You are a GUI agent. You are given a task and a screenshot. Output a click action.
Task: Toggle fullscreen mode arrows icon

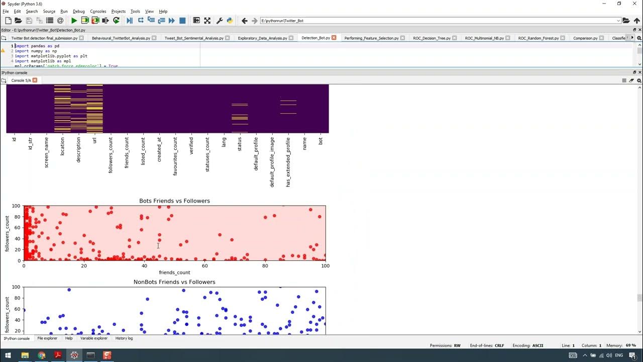click(207, 21)
